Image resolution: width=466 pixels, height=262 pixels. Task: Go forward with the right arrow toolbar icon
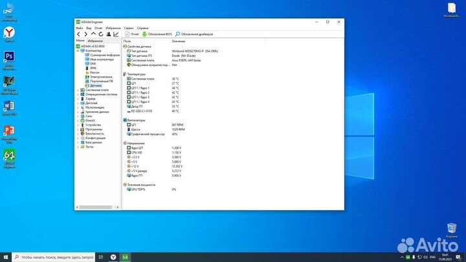[x=85, y=34]
